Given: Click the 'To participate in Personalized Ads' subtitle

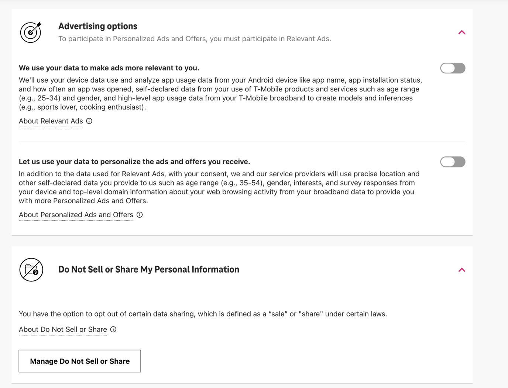Looking at the screenshot, I should [195, 39].
